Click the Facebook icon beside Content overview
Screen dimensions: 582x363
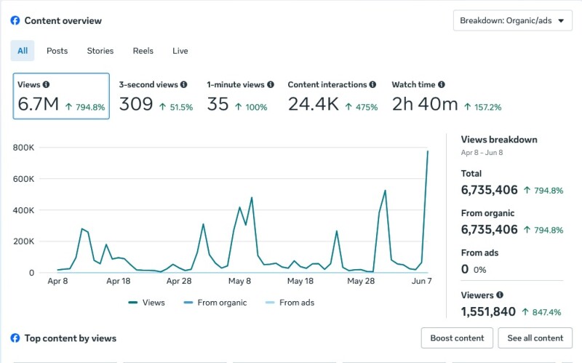[x=15, y=20]
